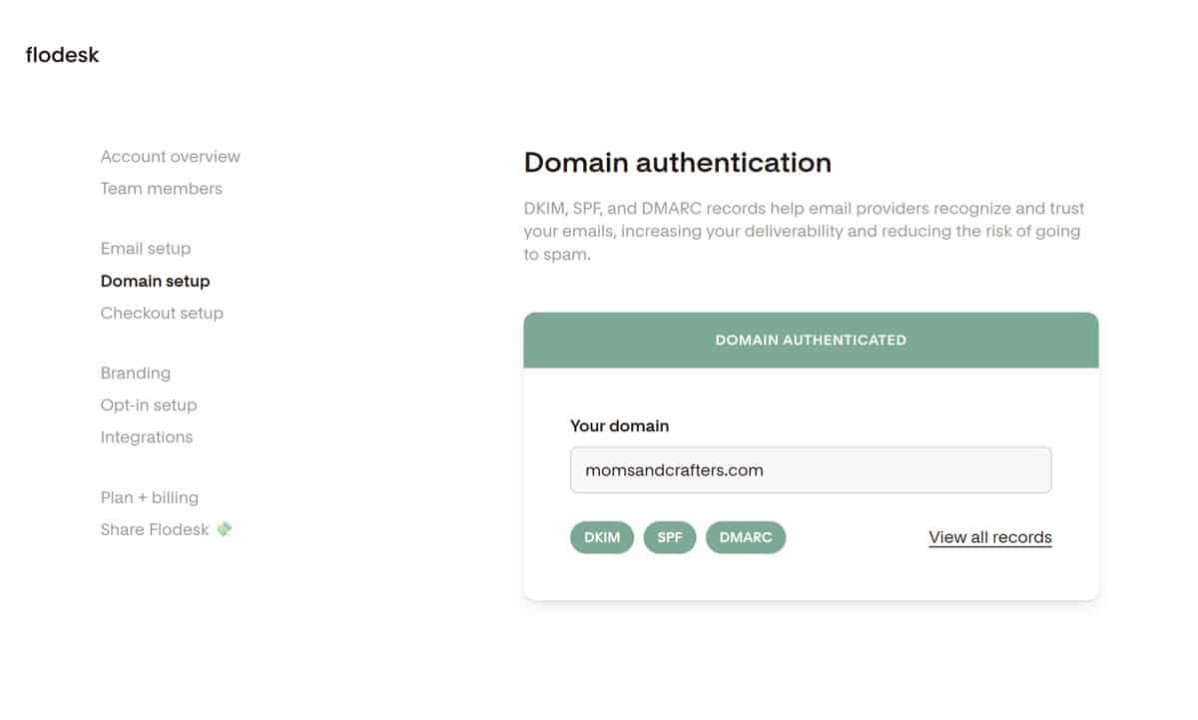Viewport: 1198px width, 720px height.
Task: Click the SPF record badge
Action: [669, 537]
